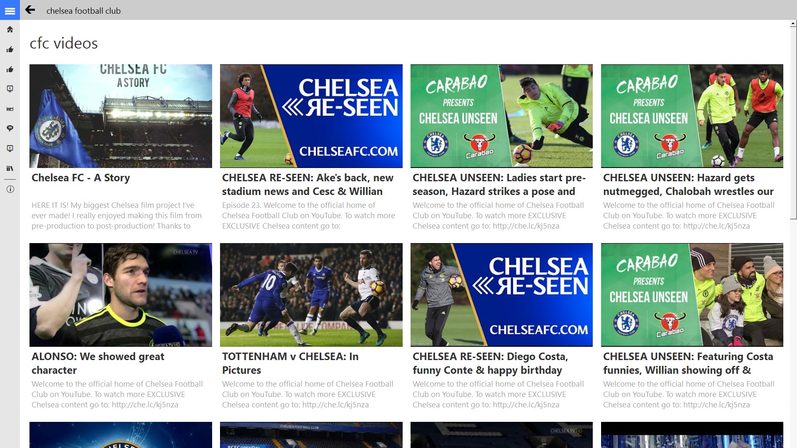Click 'CHELSEA UNSEEN: Featuring Costa funnies' title

click(x=688, y=363)
